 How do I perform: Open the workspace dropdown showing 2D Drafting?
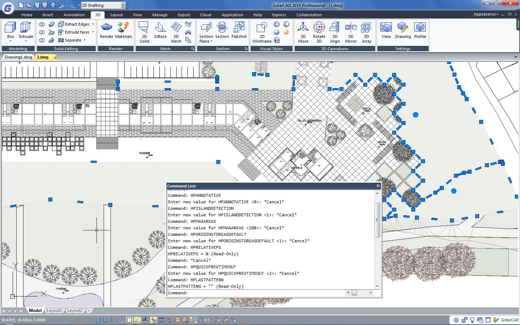(123, 5)
